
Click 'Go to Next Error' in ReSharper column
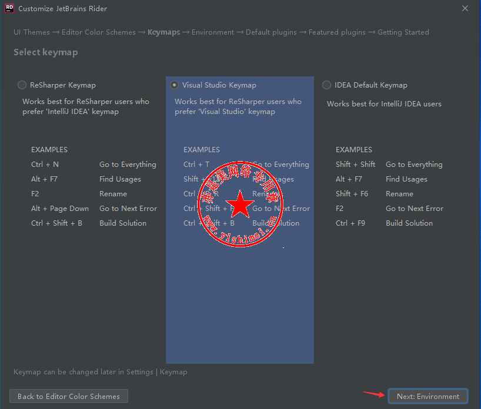click(128, 209)
